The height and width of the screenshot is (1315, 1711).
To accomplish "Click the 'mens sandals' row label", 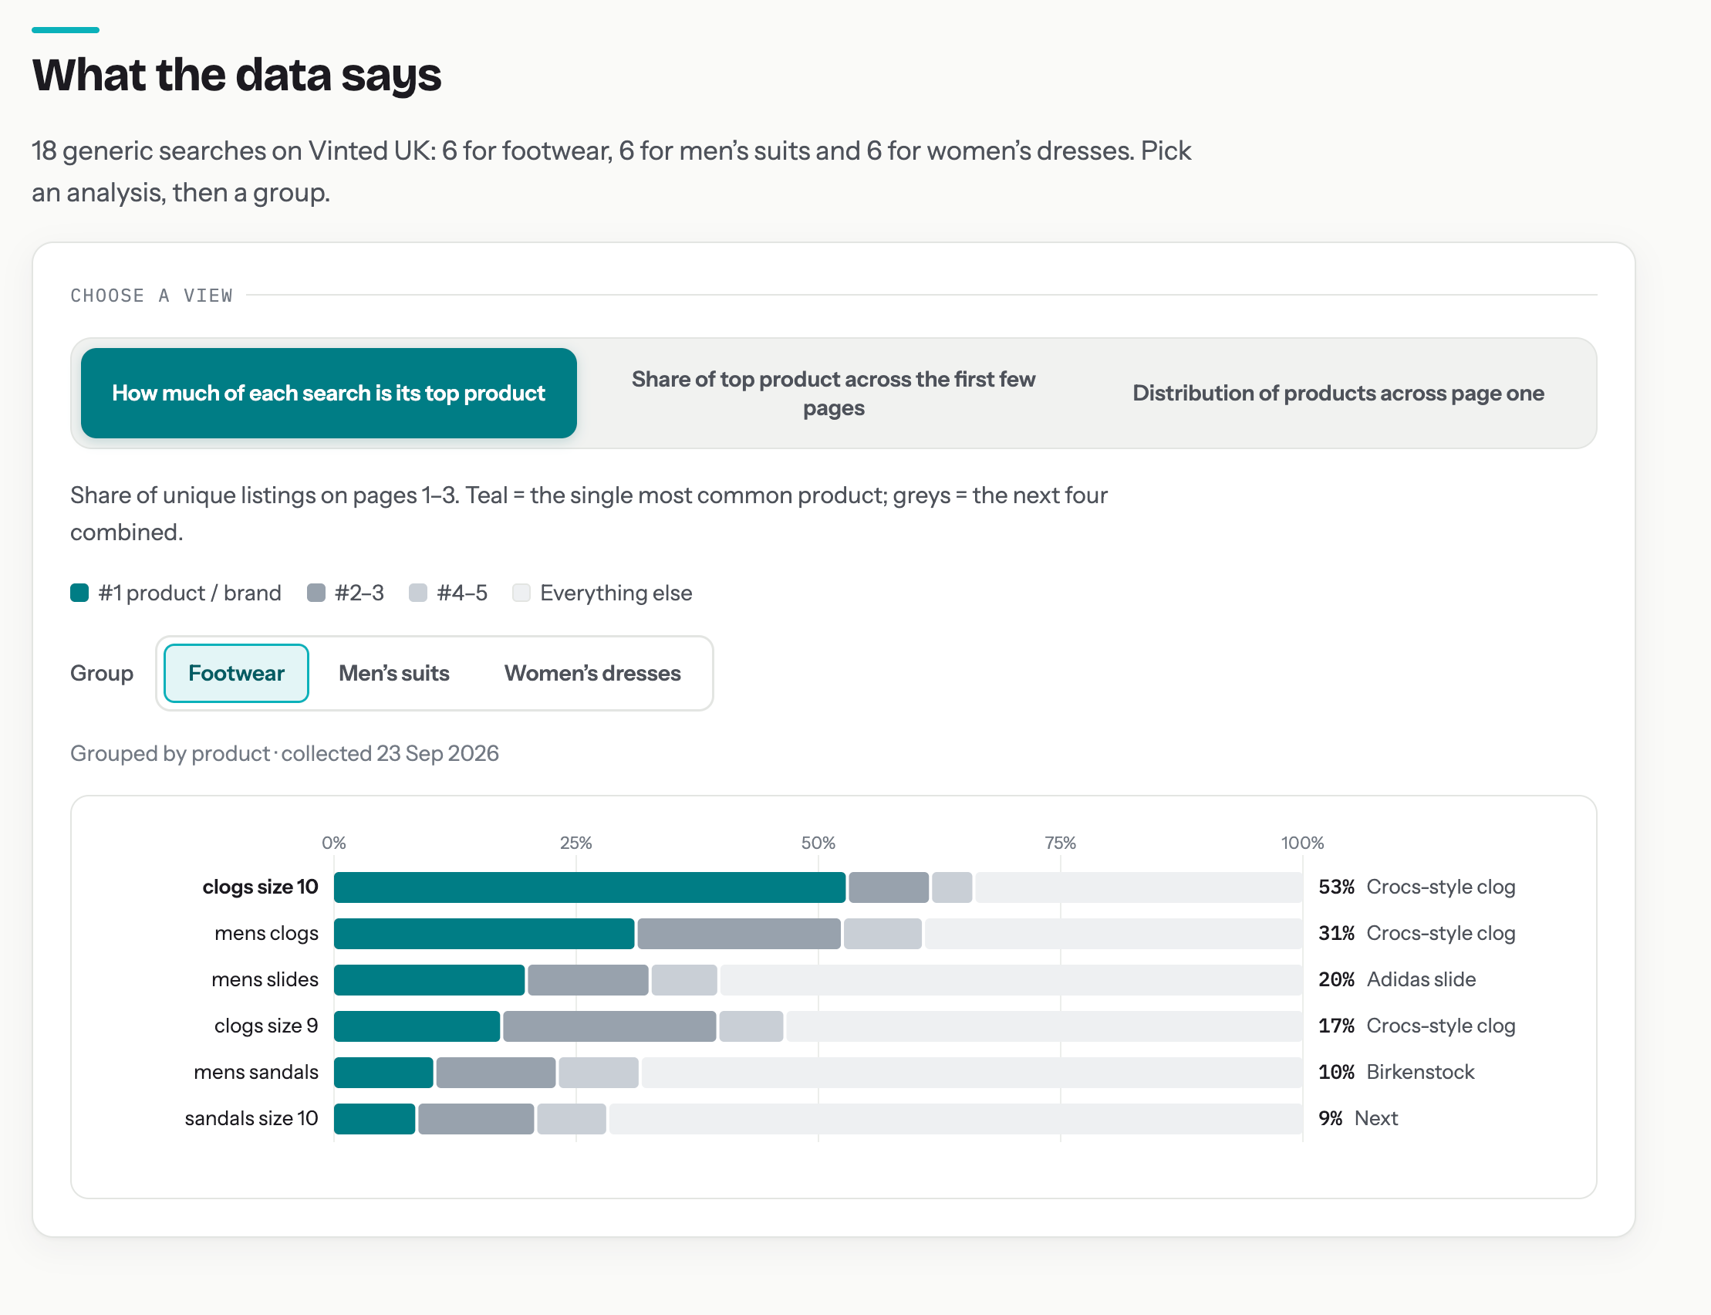I will 256,1072.
